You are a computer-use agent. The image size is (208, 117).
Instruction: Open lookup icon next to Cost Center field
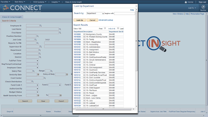[x=45, y=78]
